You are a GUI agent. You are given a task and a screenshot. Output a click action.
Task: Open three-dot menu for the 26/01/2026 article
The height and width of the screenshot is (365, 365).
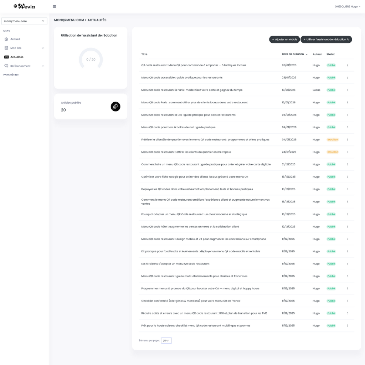348,65
